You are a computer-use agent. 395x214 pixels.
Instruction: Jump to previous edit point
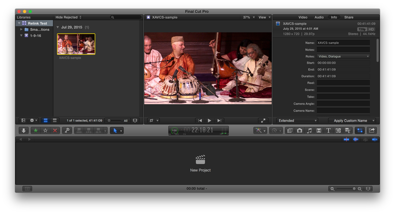click(x=200, y=120)
